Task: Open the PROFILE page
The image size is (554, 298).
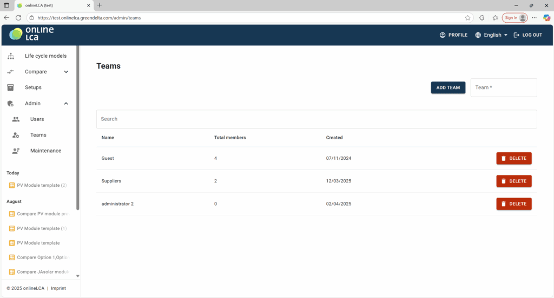Action: (x=453, y=35)
